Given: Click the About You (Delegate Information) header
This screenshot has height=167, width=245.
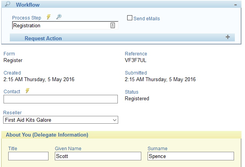Looking at the screenshot, I should [47, 135].
